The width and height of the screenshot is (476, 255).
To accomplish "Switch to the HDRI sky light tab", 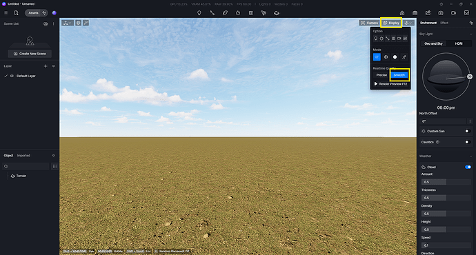I will pos(459,43).
